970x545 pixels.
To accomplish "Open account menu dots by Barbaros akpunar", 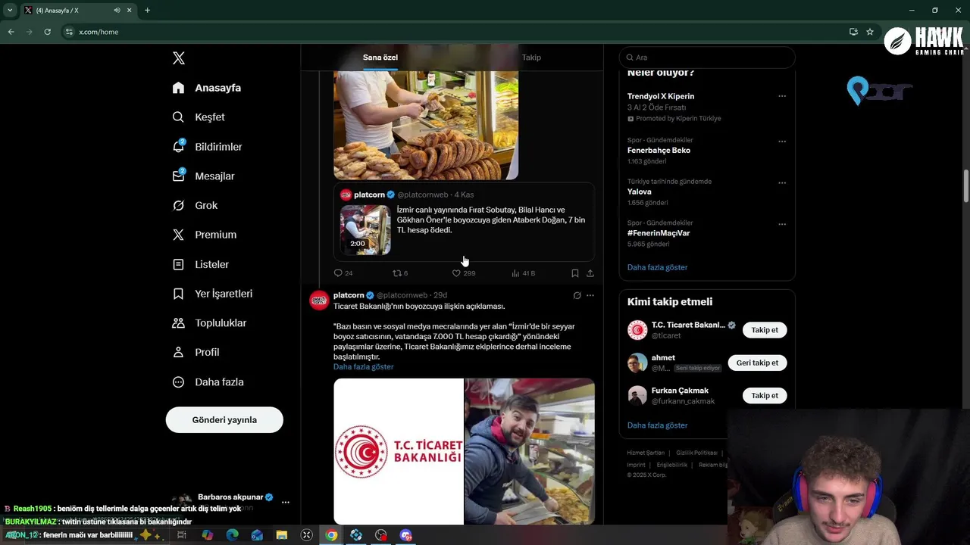I will [286, 502].
